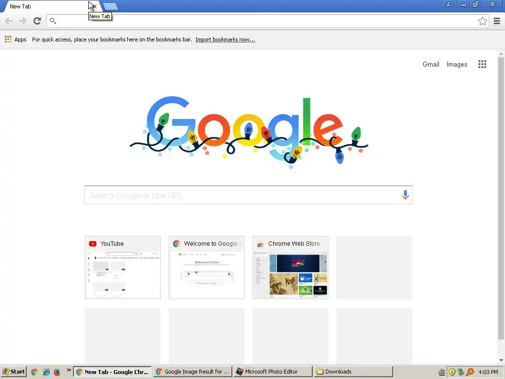Click the Chrome user profile button
This screenshot has height=379, width=505.
(x=448, y=4)
